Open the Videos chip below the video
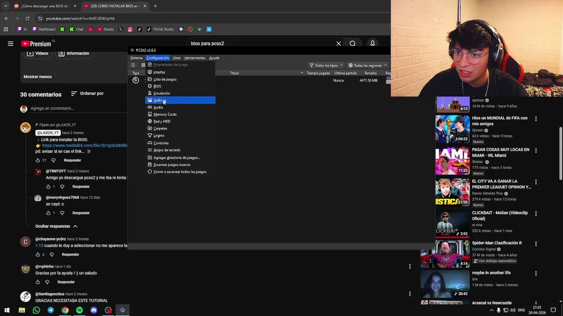Image resolution: width=563 pixels, height=316 pixels. [x=37, y=54]
